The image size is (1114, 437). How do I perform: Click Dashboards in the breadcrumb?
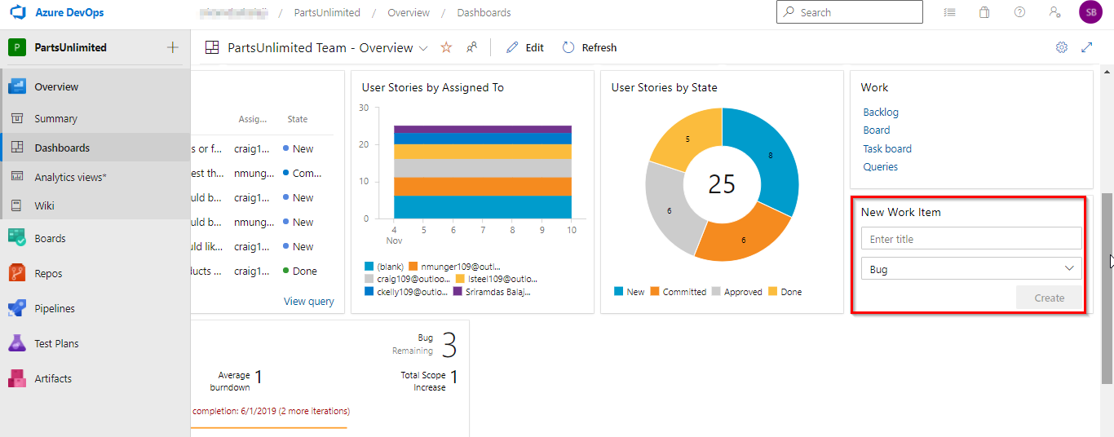click(484, 12)
